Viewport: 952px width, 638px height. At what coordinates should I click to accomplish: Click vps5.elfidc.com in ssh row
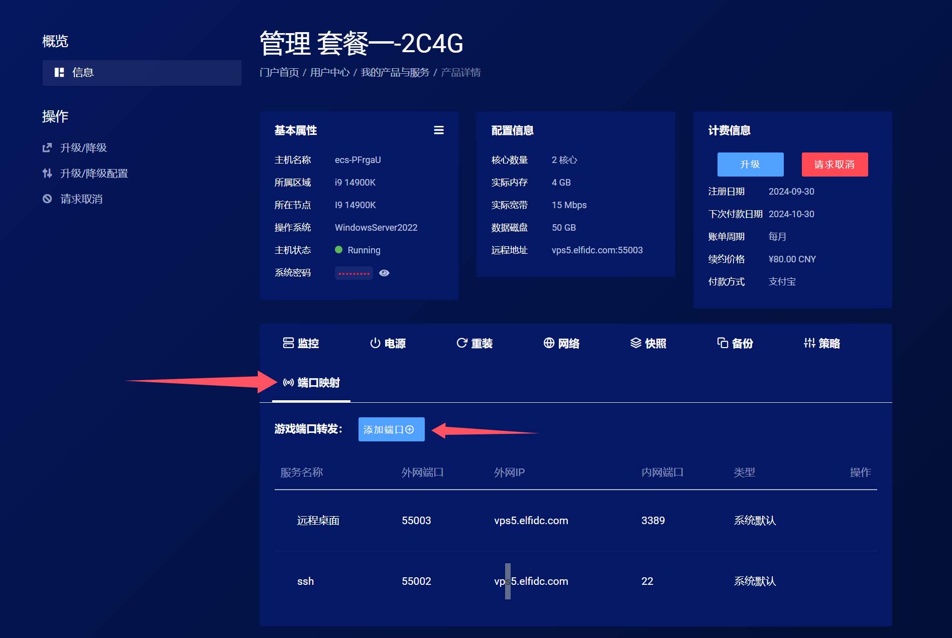click(x=531, y=581)
